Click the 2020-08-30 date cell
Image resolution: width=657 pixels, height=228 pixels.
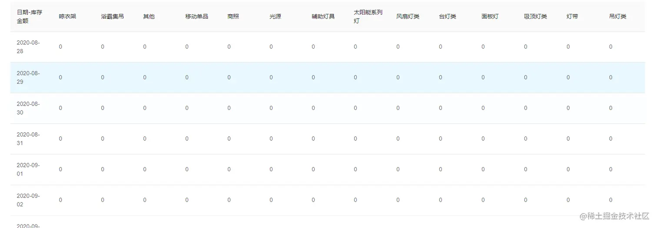click(28, 108)
